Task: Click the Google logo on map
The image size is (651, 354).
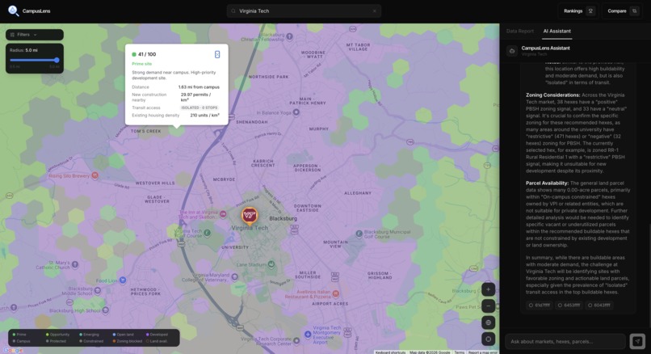Action: click(13, 350)
